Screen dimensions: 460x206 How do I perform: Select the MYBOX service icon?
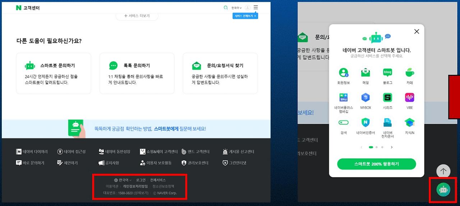(x=365, y=101)
